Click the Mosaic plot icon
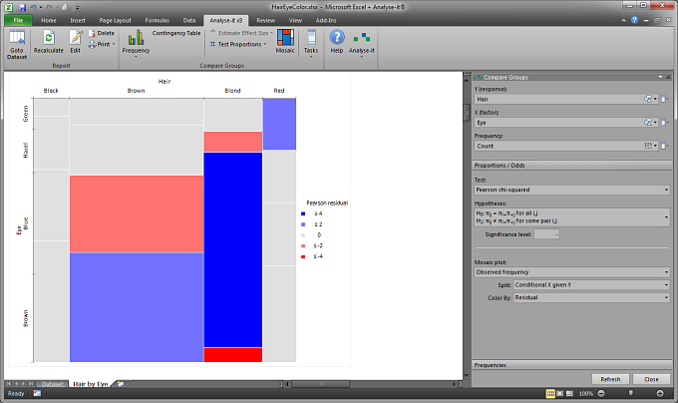678x403 pixels. 285,42
